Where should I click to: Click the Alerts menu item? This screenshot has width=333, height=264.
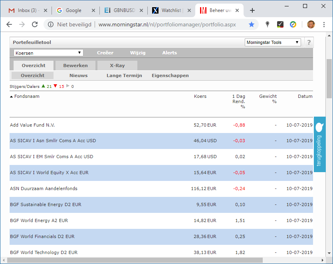tap(169, 53)
